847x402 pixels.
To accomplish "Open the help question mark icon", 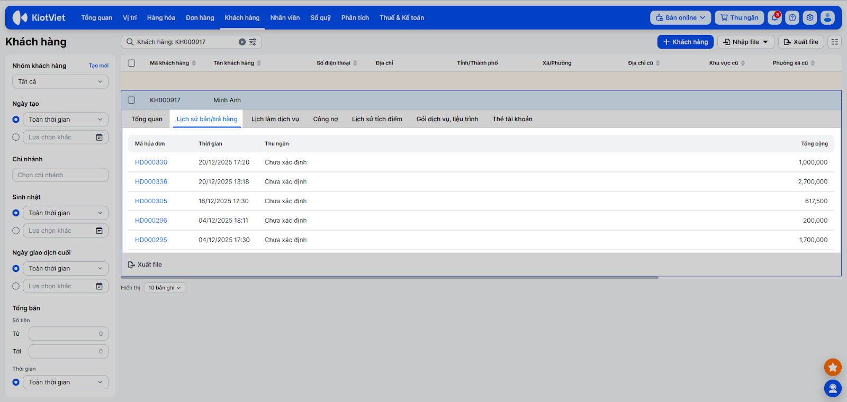I will pos(792,18).
